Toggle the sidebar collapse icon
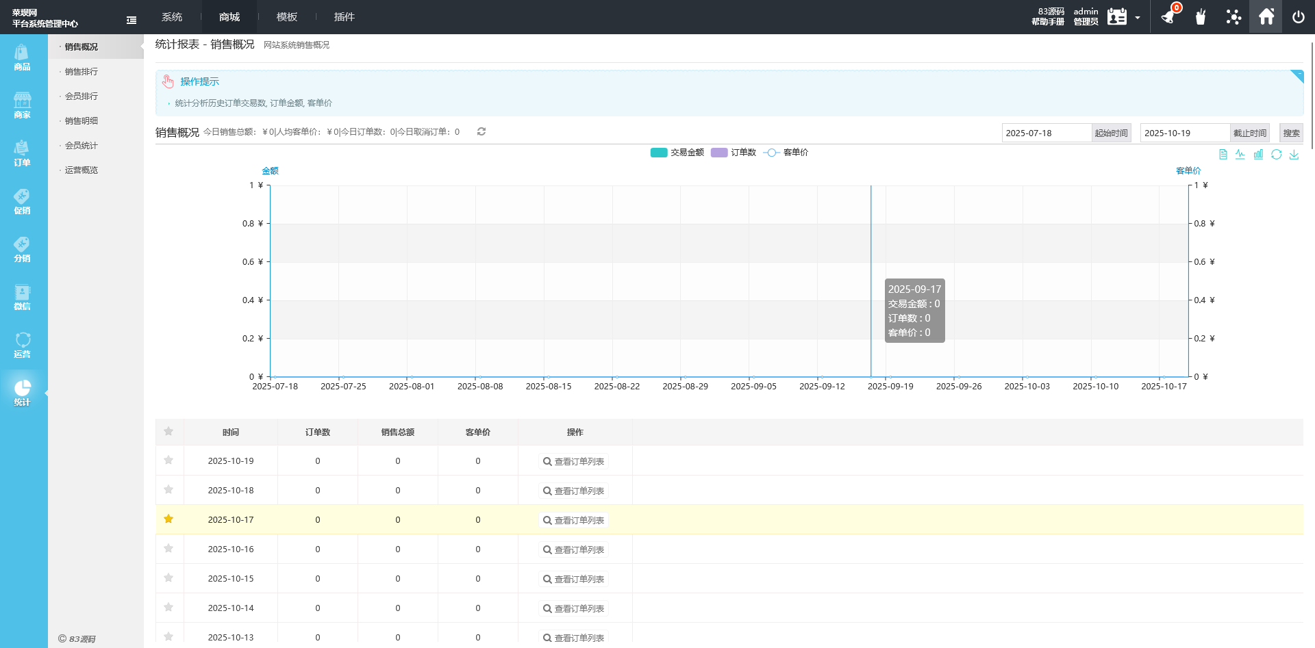Viewport: 1315px width, 648px height. (131, 21)
